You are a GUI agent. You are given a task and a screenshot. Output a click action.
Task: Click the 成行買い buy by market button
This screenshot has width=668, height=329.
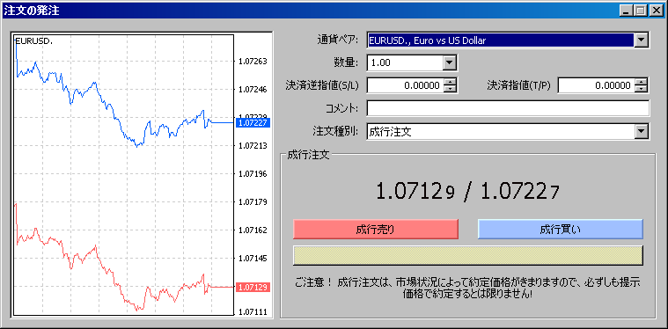[561, 230]
